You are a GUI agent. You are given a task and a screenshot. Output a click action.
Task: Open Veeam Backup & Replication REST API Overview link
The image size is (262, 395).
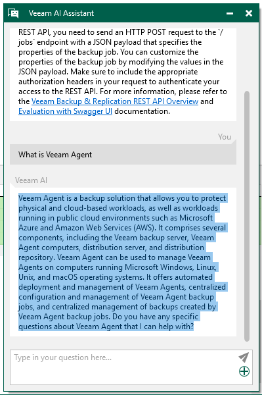[115, 101]
